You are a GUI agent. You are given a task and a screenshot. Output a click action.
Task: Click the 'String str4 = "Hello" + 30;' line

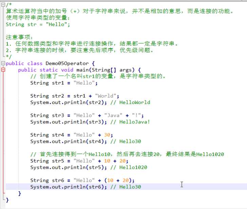coord(72,135)
